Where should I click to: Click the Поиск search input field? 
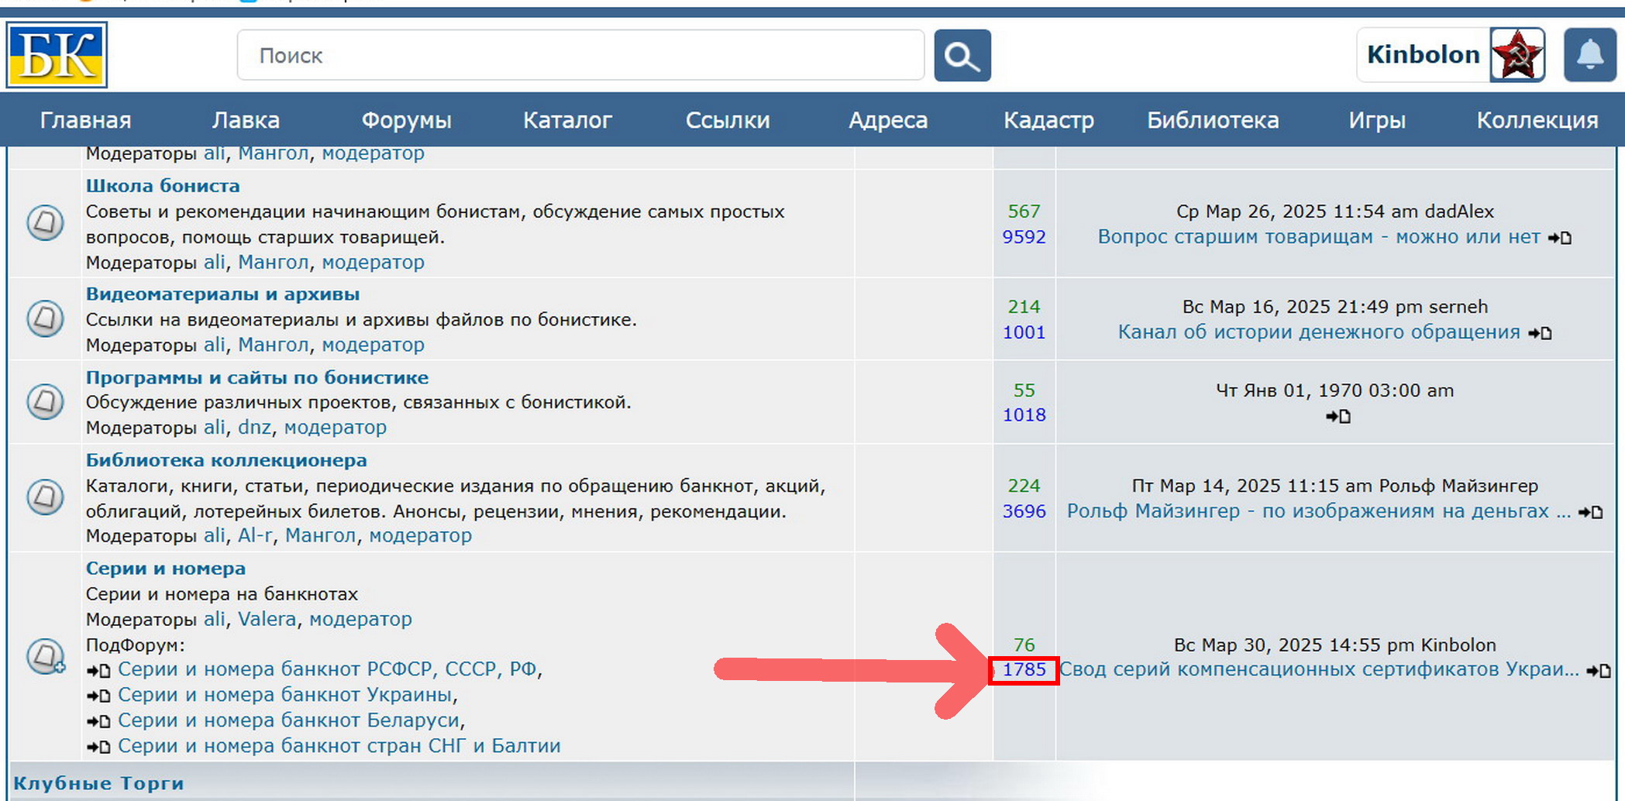(580, 56)
